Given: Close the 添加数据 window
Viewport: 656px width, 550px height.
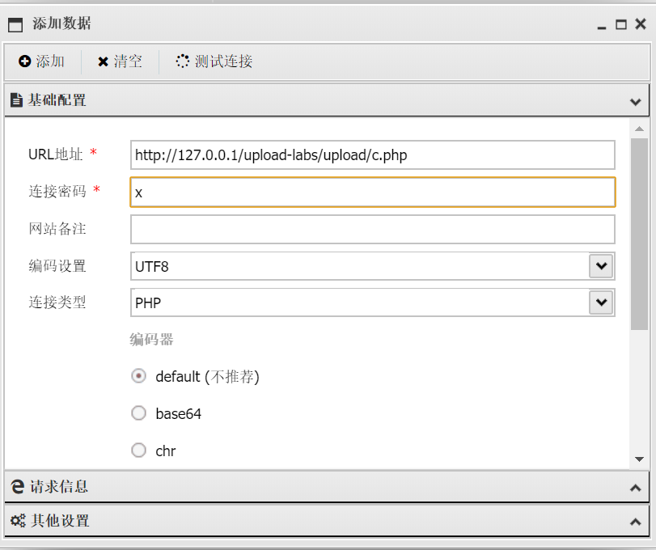Looking at the screenshot, I should [641, 23].
